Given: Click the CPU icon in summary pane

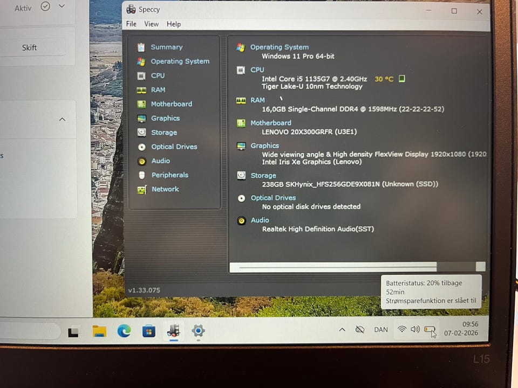Looking at the screenshot, I should coord(241,70).
